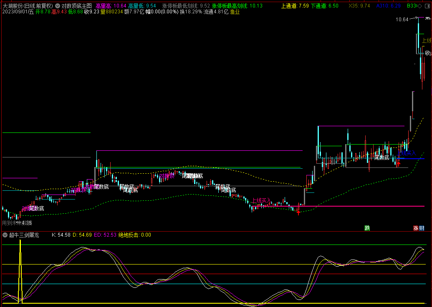Click the 超牛三剑屠龙 indicator name

(24, 235)
